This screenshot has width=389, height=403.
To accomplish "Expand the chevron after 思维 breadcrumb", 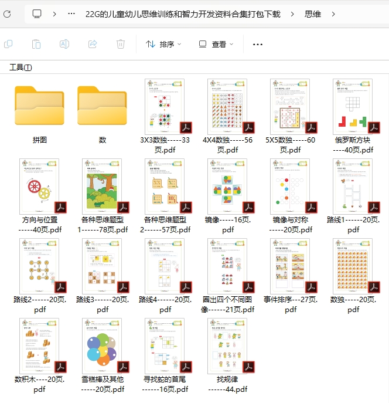I will coord(333,13).
